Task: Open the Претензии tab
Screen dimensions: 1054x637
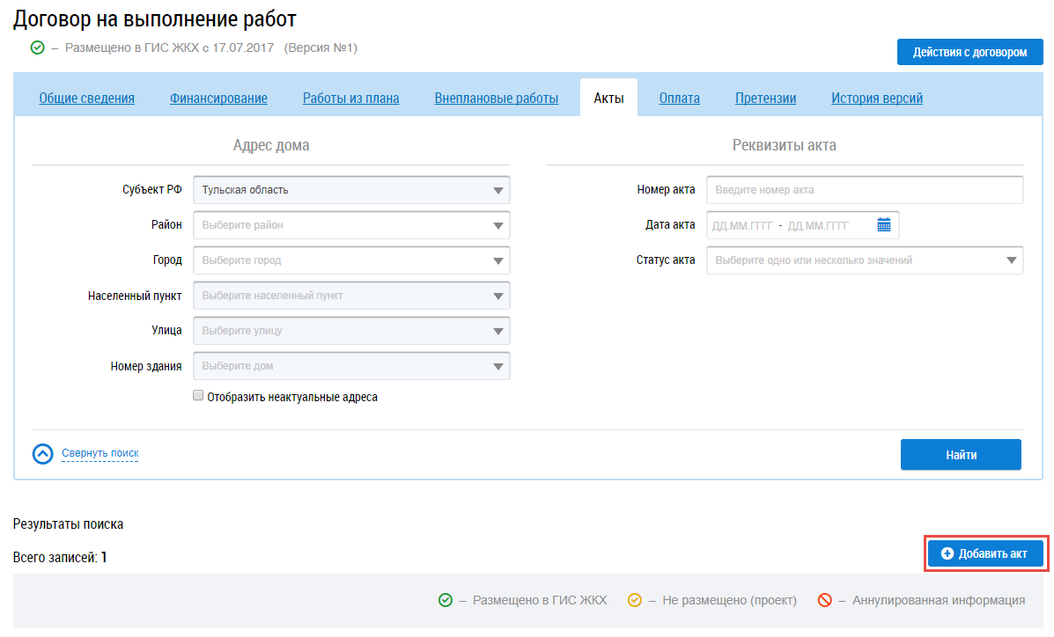Action: (765, 99)
